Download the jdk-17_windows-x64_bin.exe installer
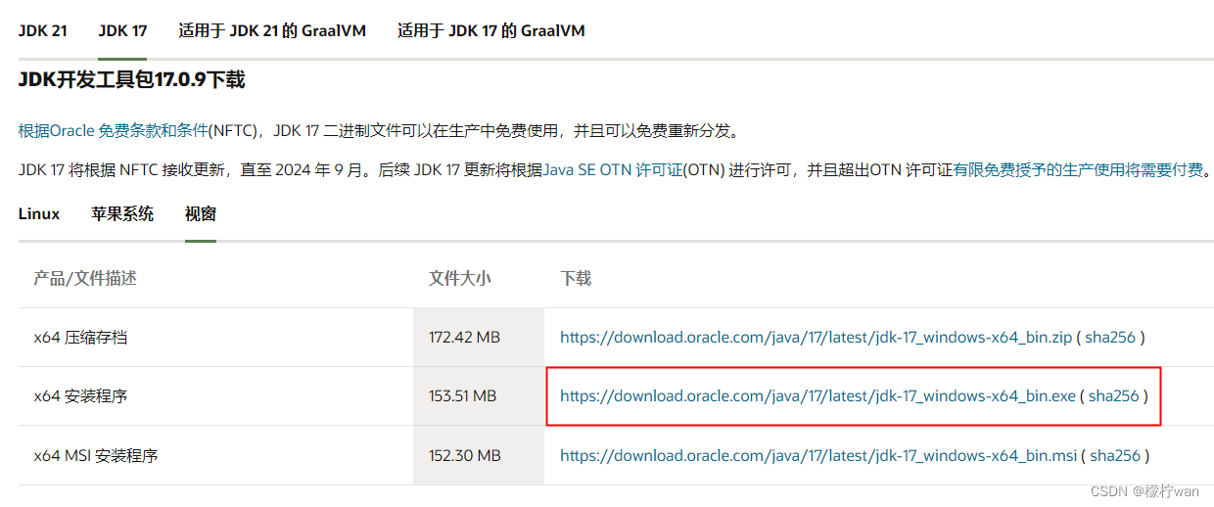 [x=817, y=396]
